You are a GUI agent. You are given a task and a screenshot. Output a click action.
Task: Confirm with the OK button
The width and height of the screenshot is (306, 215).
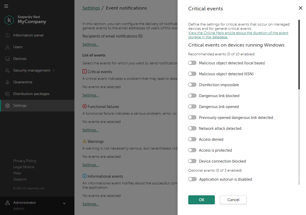coord(201,200)
